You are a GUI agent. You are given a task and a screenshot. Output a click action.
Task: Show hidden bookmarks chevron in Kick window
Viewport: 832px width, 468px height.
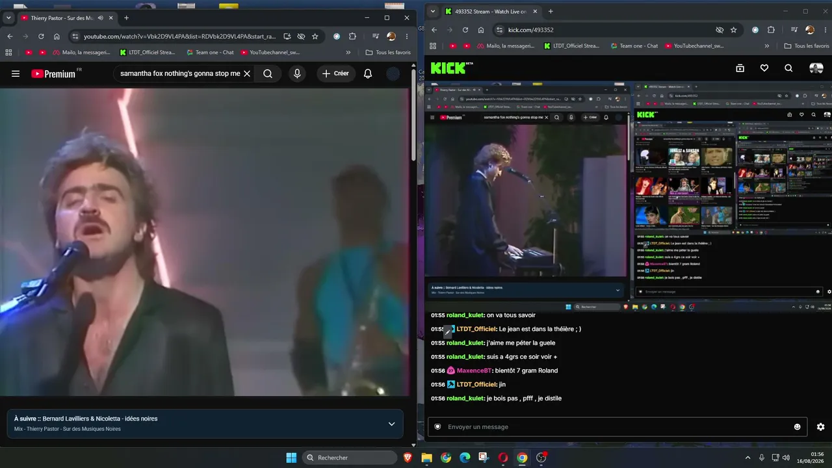767,46
